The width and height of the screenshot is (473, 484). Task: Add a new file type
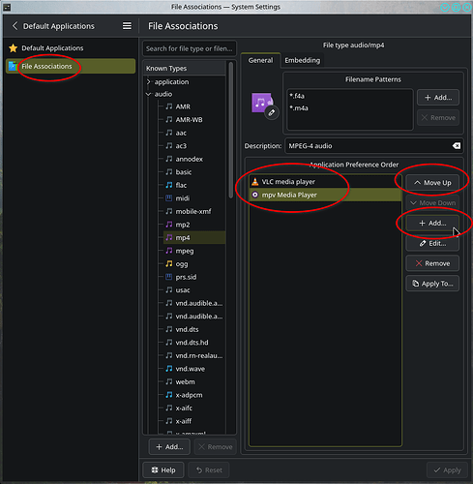(169, 447)
